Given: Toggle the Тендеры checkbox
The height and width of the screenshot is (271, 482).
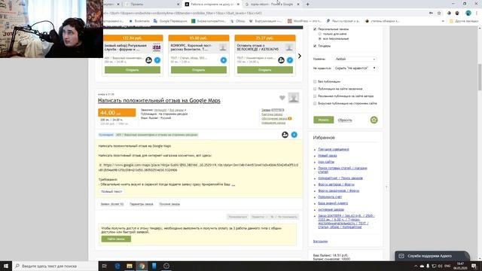Looking at the screenshot, I should point(315,46).
